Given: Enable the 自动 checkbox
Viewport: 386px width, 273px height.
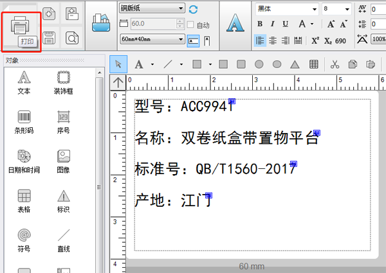Looking at the screenshot, I should pos(190,24).
